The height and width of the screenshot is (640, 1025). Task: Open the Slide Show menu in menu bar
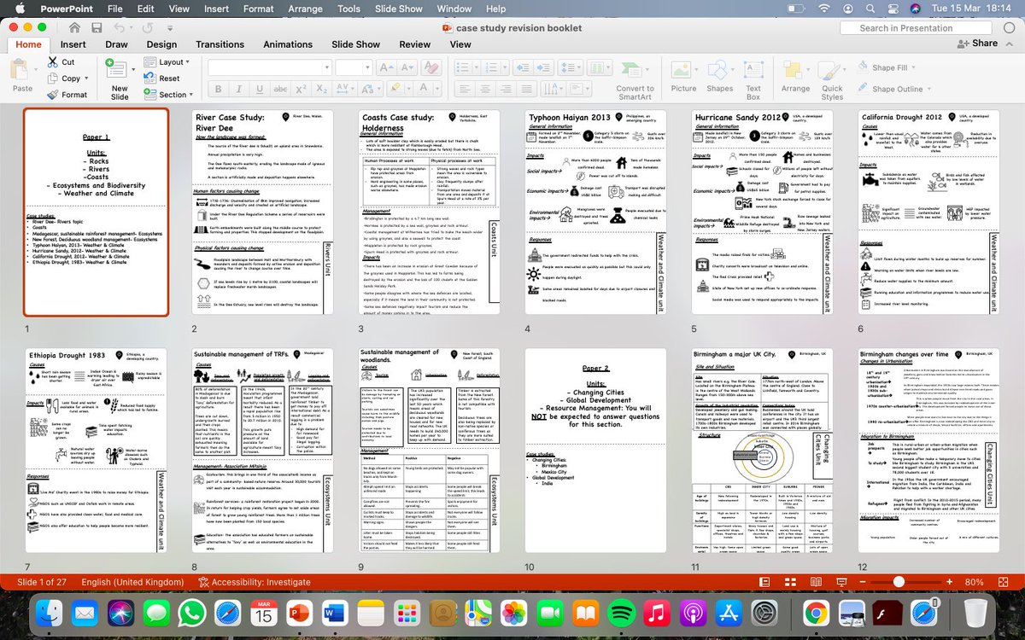pyautogui.click(x=399, y=9)
